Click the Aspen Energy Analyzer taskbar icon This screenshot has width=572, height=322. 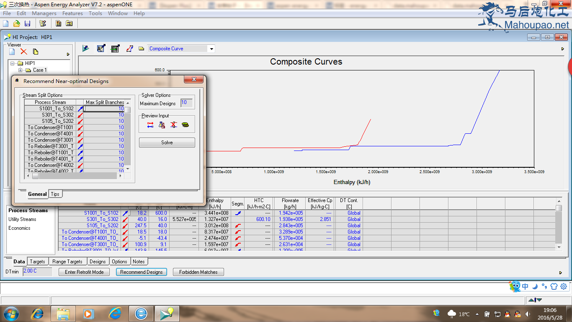click(x=167, y=314)
